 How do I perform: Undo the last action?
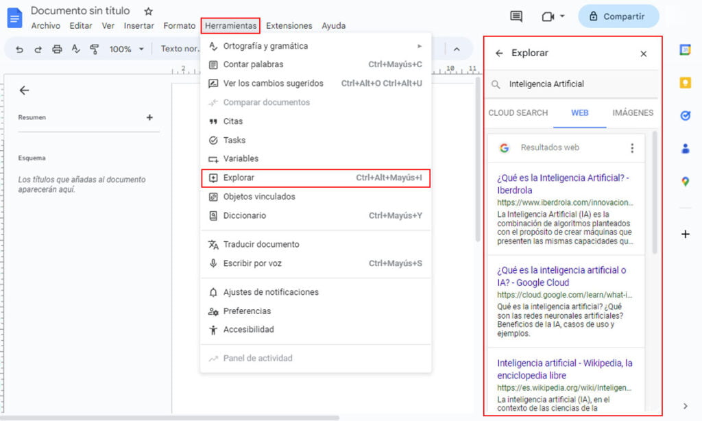(x=19, y=49)
